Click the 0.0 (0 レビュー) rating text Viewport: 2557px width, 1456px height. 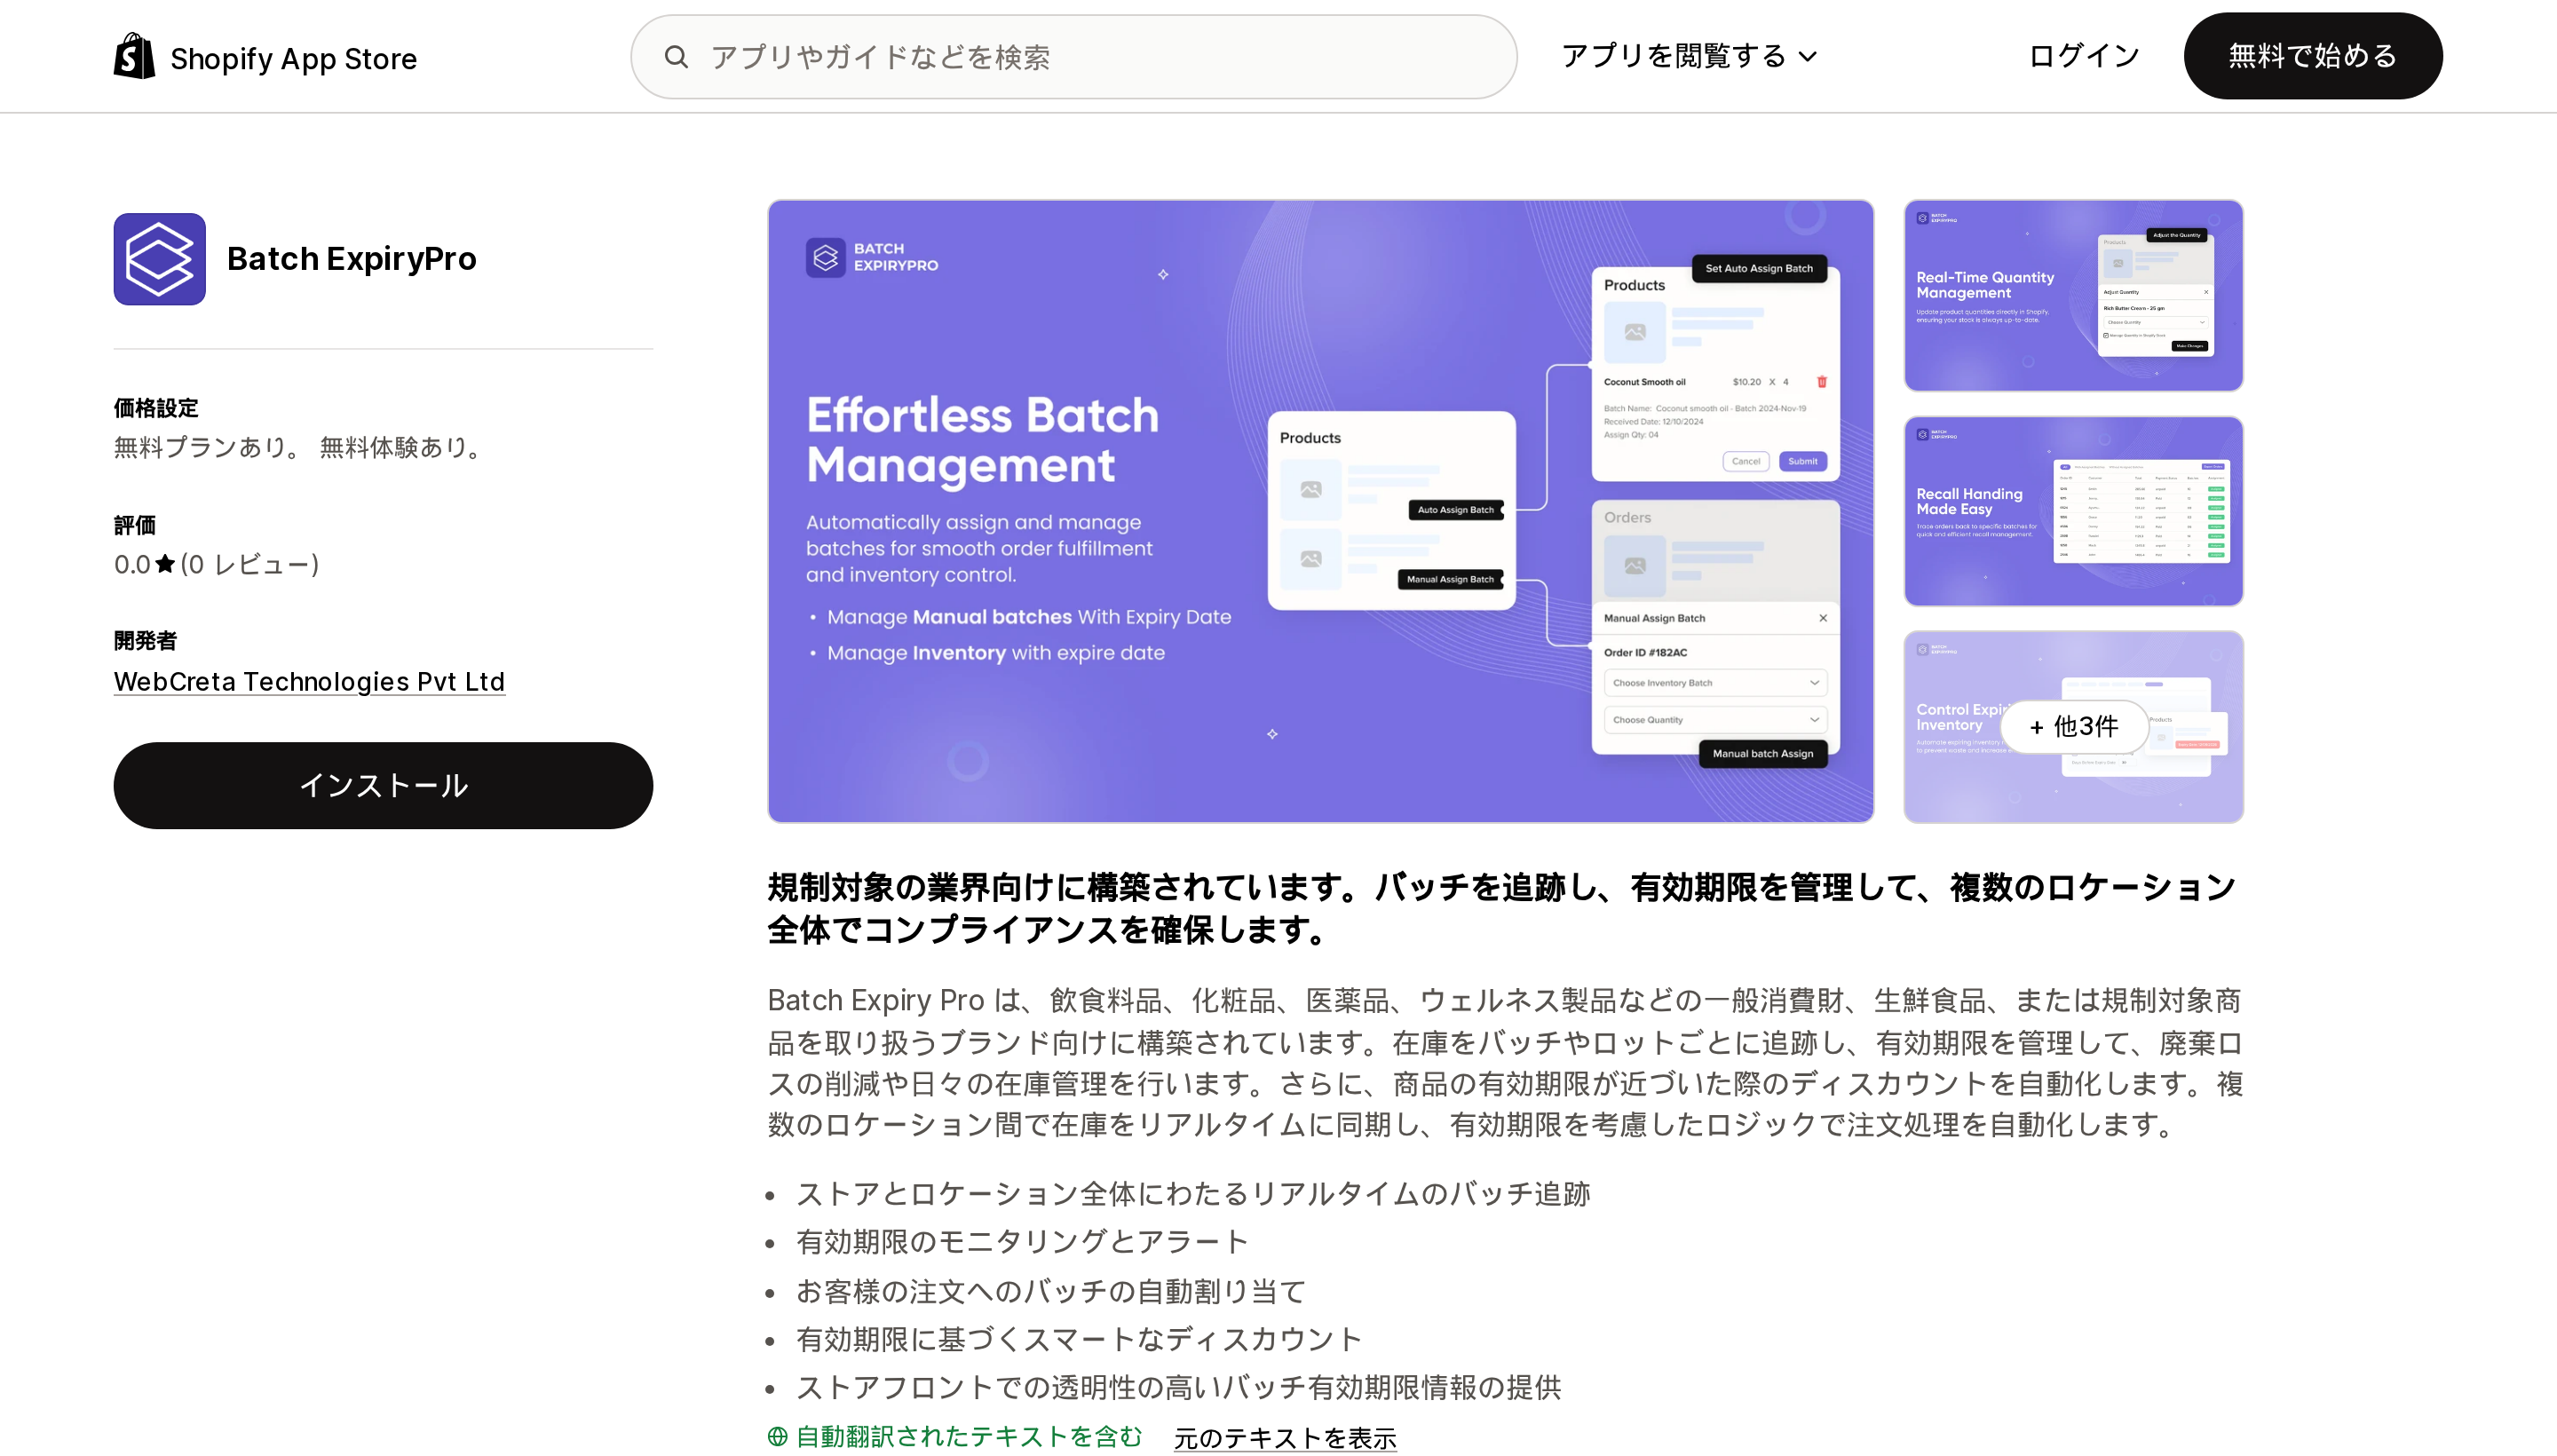[217, 564]
